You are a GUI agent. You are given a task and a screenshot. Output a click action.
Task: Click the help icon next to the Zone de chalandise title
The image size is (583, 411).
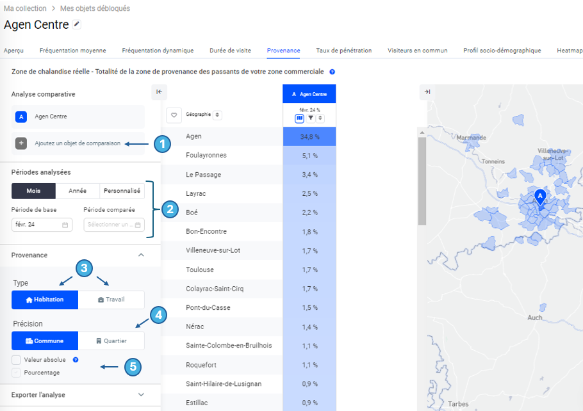[333, 72]
